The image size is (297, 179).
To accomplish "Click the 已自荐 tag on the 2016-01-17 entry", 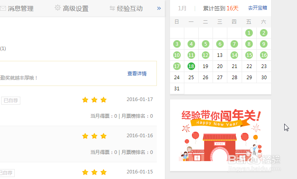I will pos(11,101).
